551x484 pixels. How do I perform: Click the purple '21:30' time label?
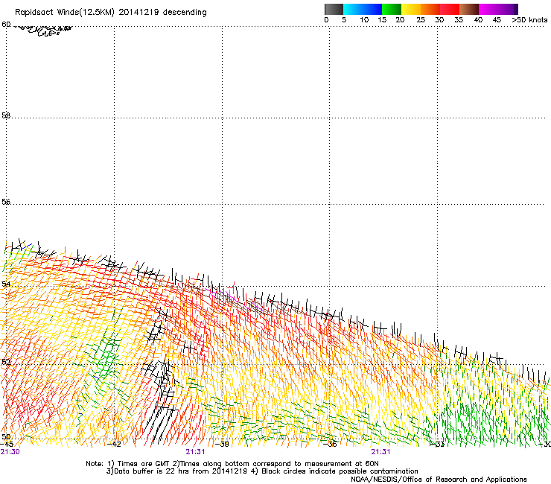point(10,452)
